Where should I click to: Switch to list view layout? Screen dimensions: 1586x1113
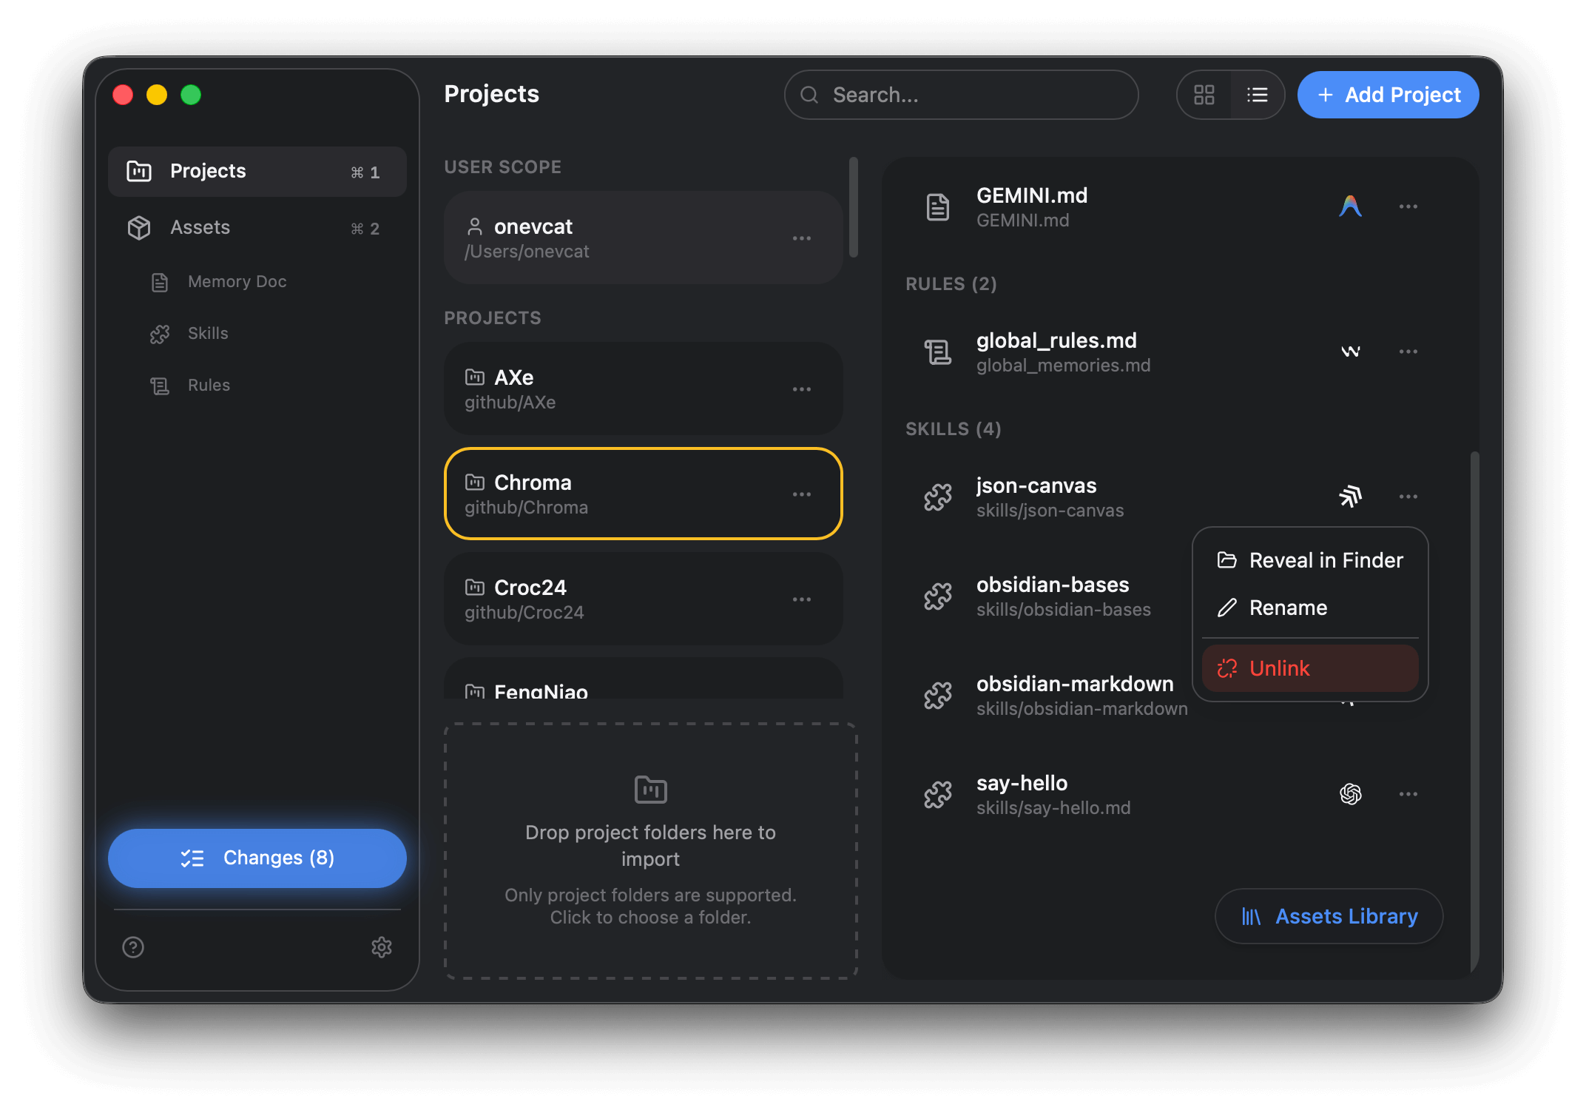tap(1258, 95)
